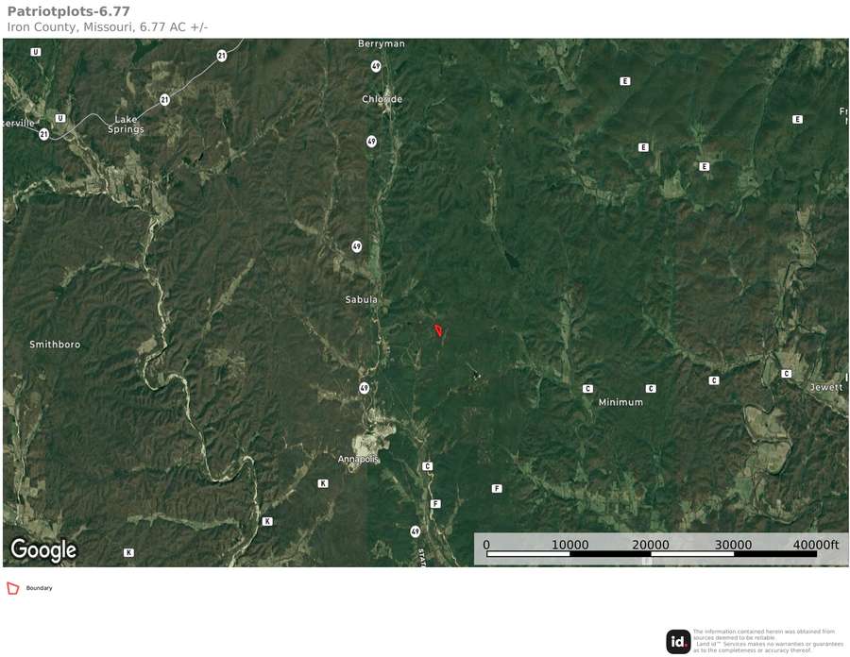Viewport: 850px width, 657px height.
Task: Click the Route 49 shield near Annapolis
Action: pyautogui.click(x=365, y=388)
